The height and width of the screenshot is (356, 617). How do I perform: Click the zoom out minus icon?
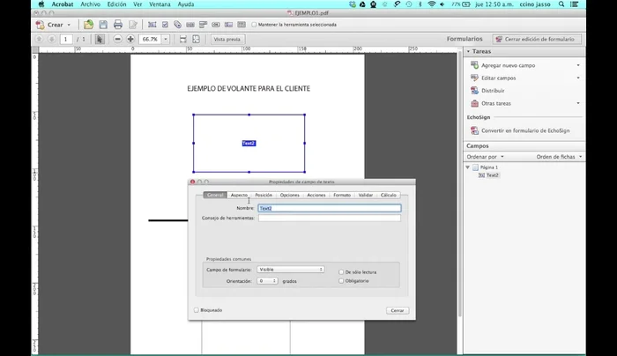click(117, 40)
